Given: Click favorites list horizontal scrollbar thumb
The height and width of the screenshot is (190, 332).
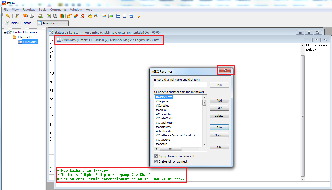Looking at the screenshot, I should [170, 149].
